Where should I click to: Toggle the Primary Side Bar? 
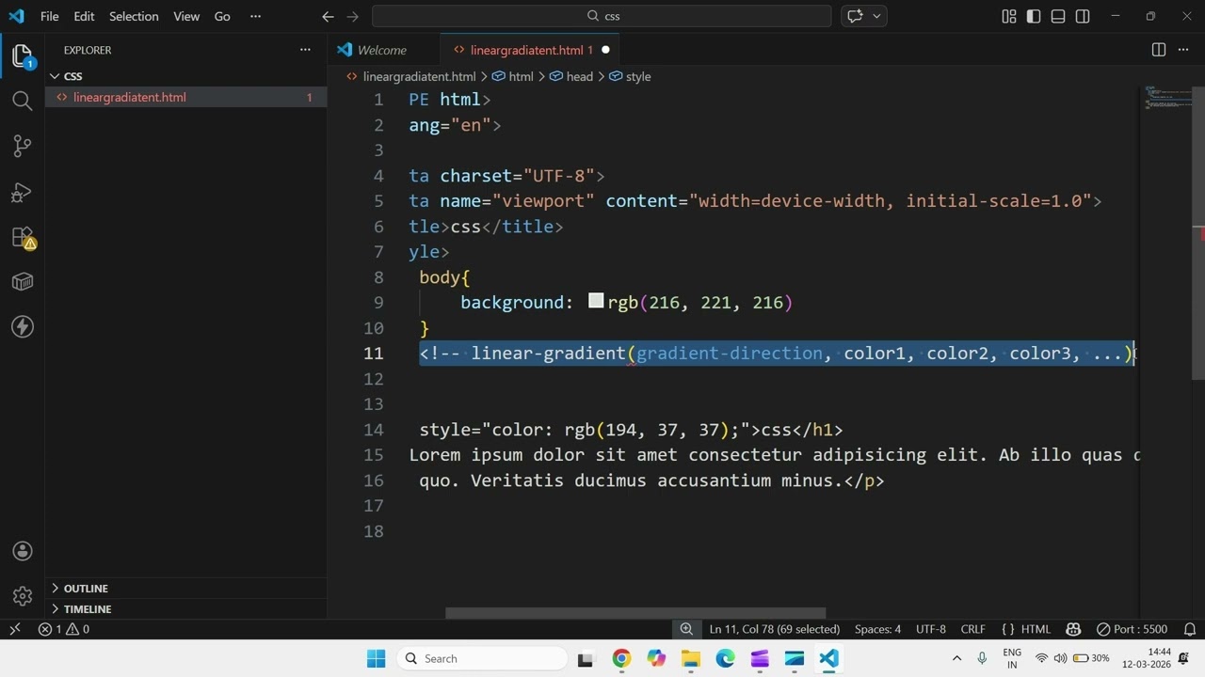point(1034,16)
